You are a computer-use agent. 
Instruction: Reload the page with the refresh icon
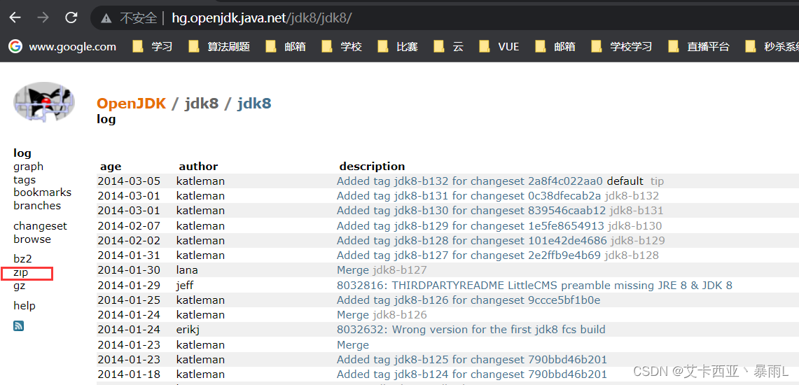(x=71, y=17)
